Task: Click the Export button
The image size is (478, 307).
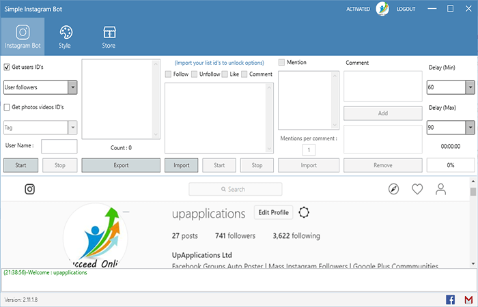Action: [121, 165]
